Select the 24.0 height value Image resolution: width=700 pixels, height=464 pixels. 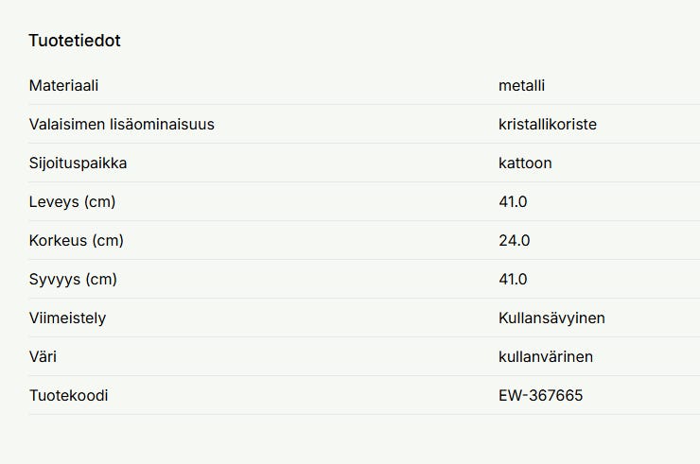[514, 241]
